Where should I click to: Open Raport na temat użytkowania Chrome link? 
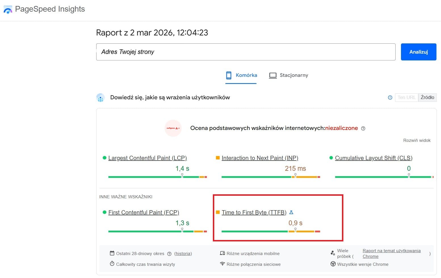392,254
